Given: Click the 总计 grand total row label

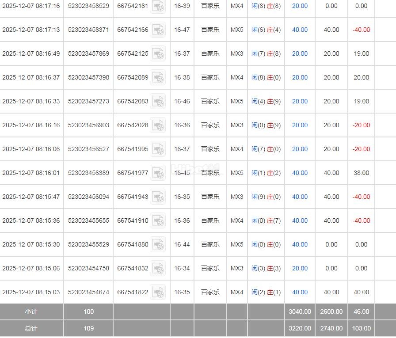Looking at the screenshot, I should [31, 328].
